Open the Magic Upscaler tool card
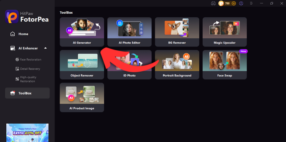 (x=225, y=32)
